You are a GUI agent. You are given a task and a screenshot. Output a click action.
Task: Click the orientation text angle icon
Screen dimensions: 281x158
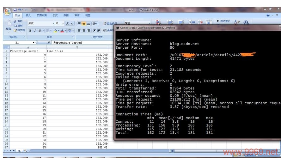click(94, 23)
